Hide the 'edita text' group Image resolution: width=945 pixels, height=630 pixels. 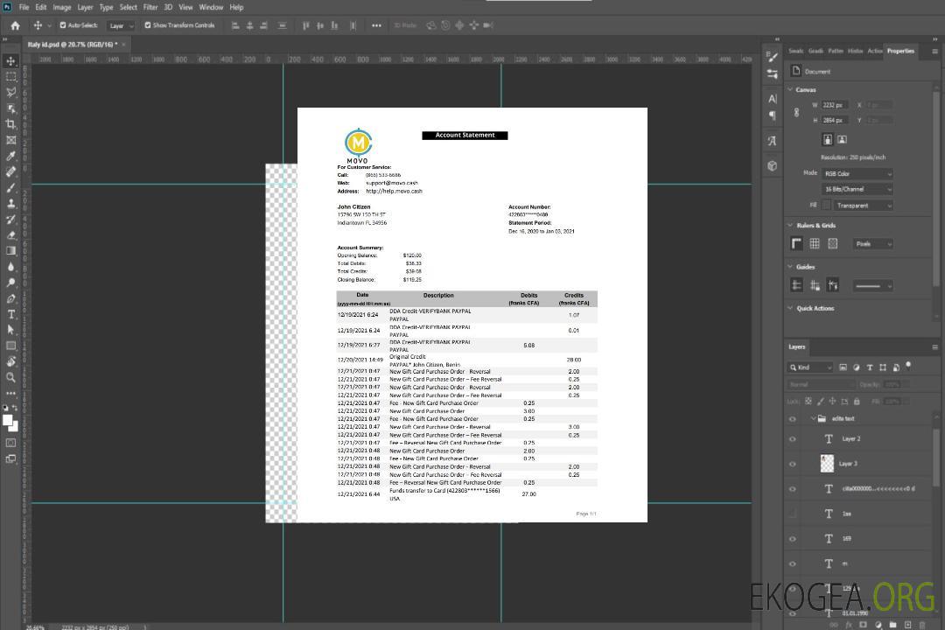coord(793,419)
